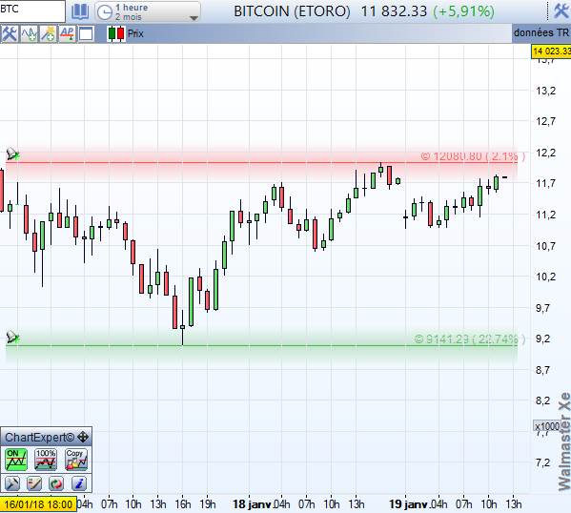Click the clock icon in timeframe selector

pos(105,12)
